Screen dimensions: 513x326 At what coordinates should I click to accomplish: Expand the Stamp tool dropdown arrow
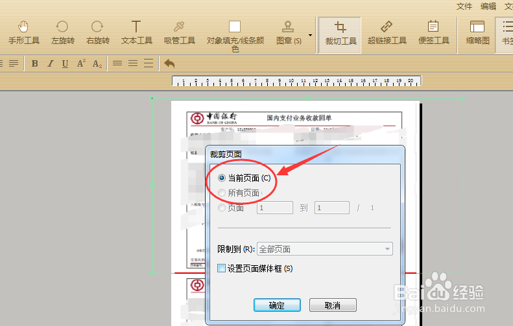(x=310, y=35)
